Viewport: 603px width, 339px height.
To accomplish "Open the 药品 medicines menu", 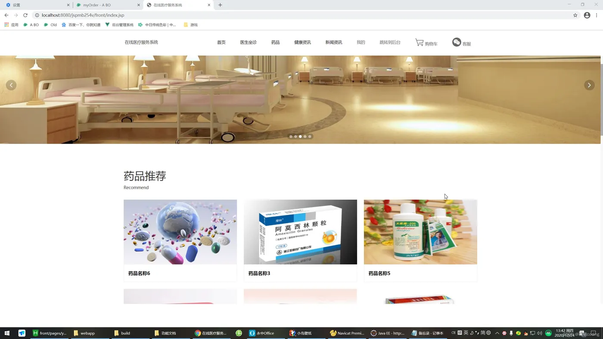I will pos(276,42).
